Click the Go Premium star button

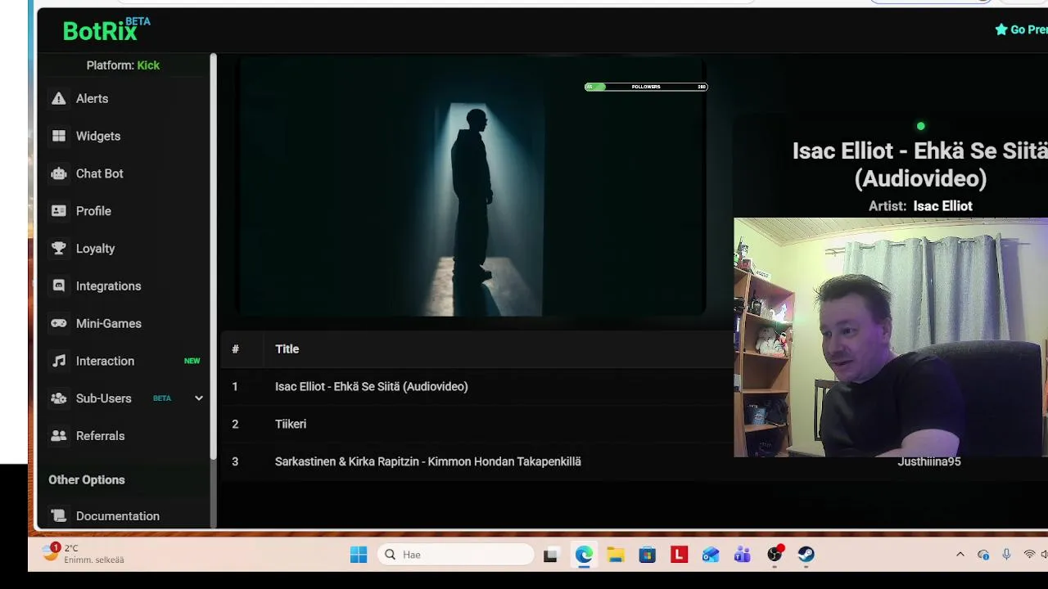pos(1021,29)
